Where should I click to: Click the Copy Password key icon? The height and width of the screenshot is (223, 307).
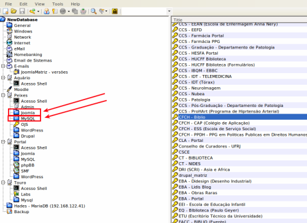(x=55, y=11)
